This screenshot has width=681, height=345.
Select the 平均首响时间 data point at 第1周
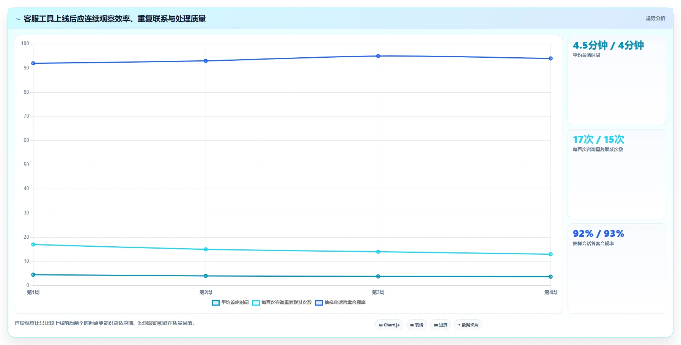pyautogui.click(x=33, y=275)
